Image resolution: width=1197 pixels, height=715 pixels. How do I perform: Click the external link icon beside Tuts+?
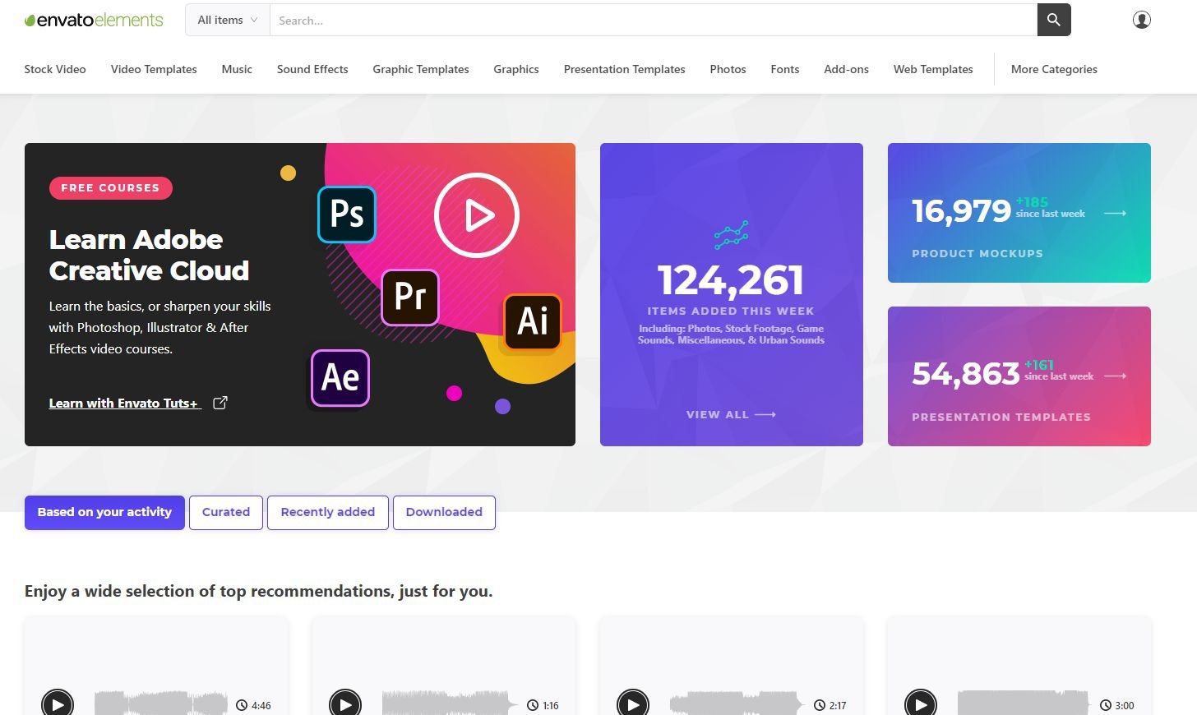[220, 403]
